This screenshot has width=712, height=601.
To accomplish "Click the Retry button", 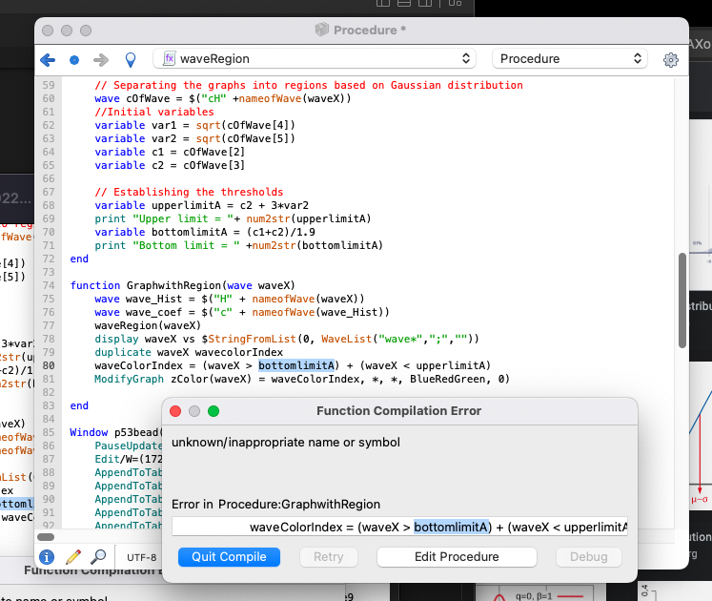I will tap(328, 557).
